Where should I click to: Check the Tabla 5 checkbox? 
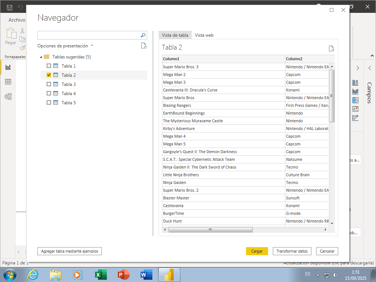pos(49,102)
